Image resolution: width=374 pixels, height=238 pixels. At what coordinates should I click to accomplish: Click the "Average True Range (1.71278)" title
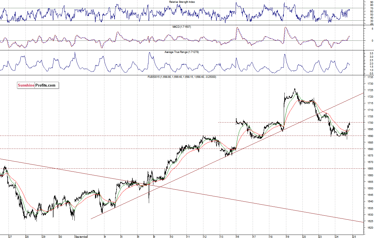[182, 52]
